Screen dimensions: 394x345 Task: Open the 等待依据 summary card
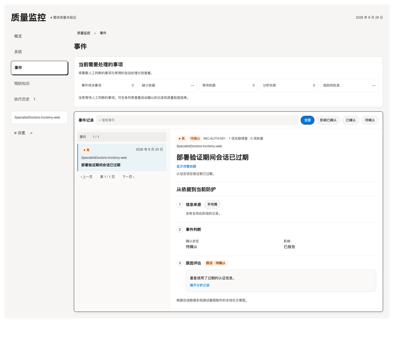coord(228,85)
